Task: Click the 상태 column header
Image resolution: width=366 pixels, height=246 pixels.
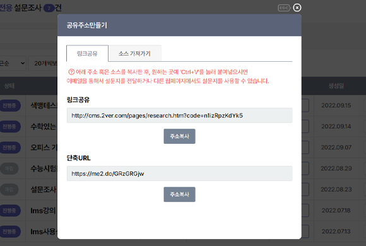Action: point(9,86)
